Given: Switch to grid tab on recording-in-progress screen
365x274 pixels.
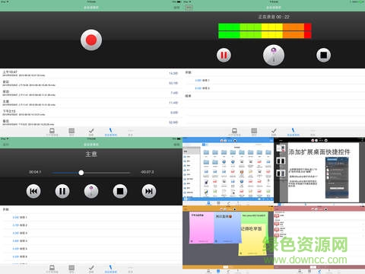Looking at the screenshot, I should 254,132.
